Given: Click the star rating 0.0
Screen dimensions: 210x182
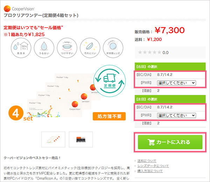Looking at the screenshot, I should (153, 52).
